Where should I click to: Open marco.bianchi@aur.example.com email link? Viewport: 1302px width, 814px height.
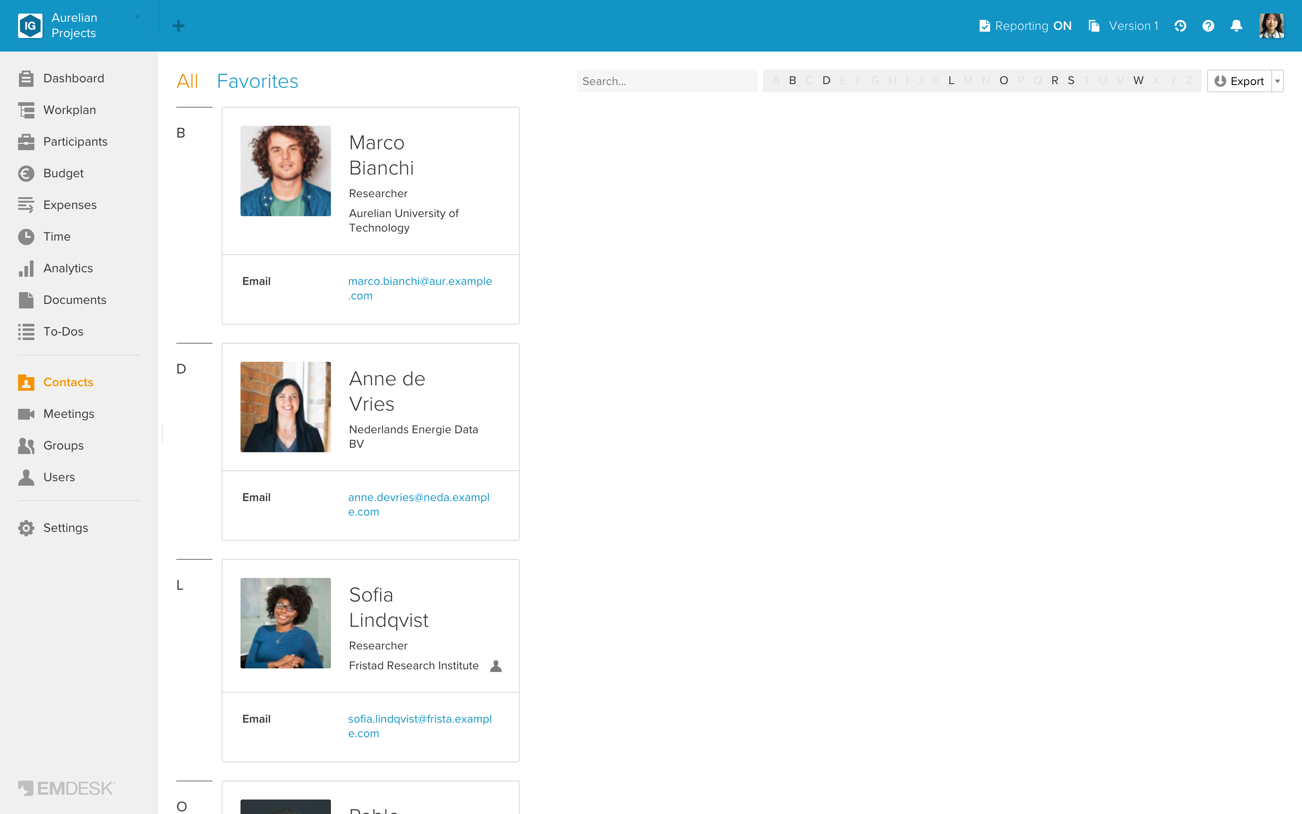pyautogui.click(x=420, y=289)
